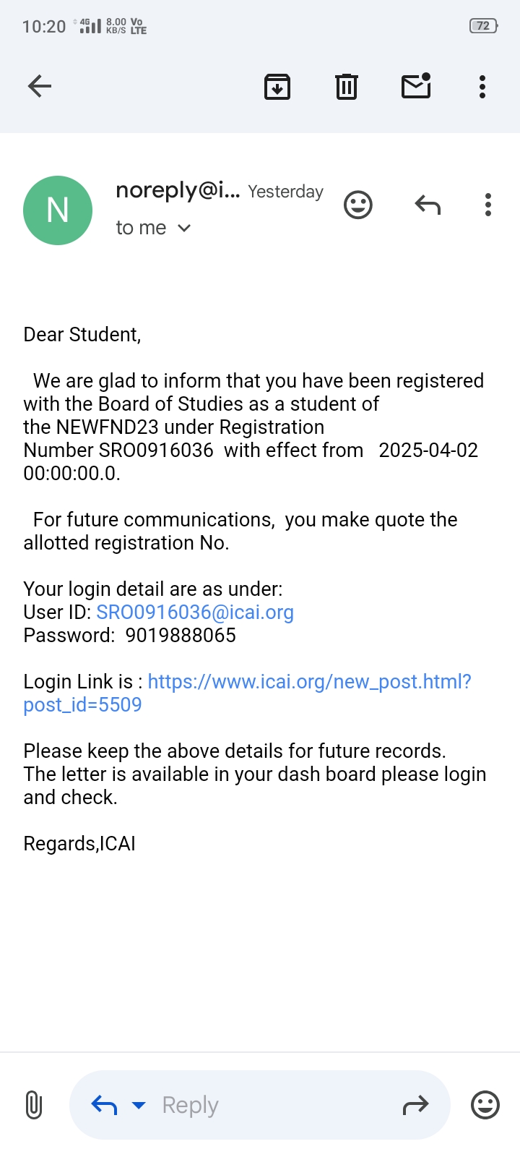Viewport: 520px width, 1157px height.
Task: Open message options three-dot menu
Action: click(488, 205)
